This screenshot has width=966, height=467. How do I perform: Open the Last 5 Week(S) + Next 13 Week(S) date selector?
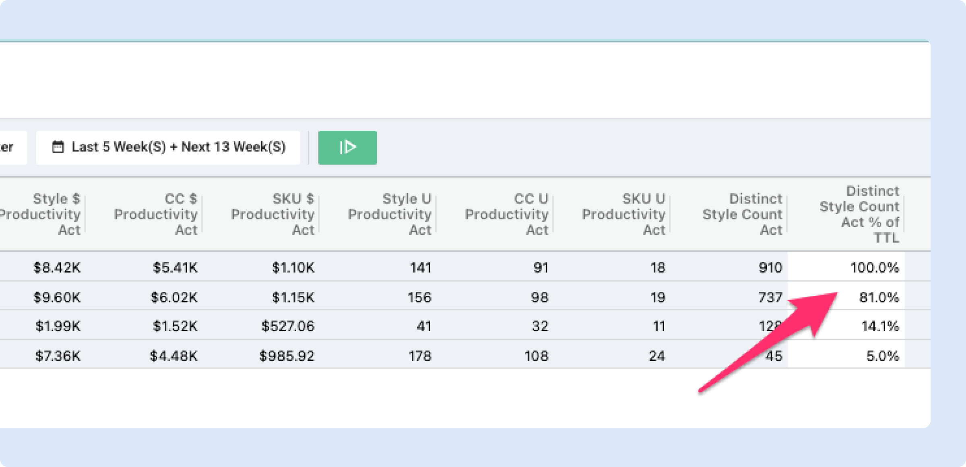[168, 147]
